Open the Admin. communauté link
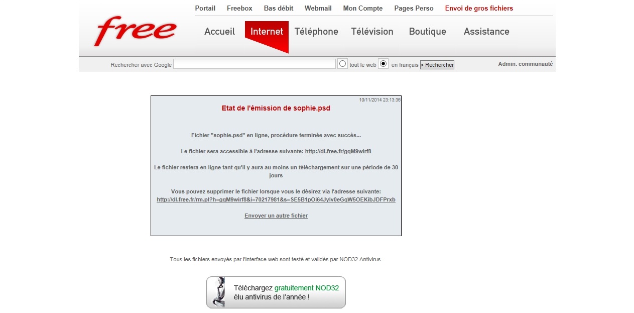Image resolution: width=634 pixels, height=313 pixels. 525,64
